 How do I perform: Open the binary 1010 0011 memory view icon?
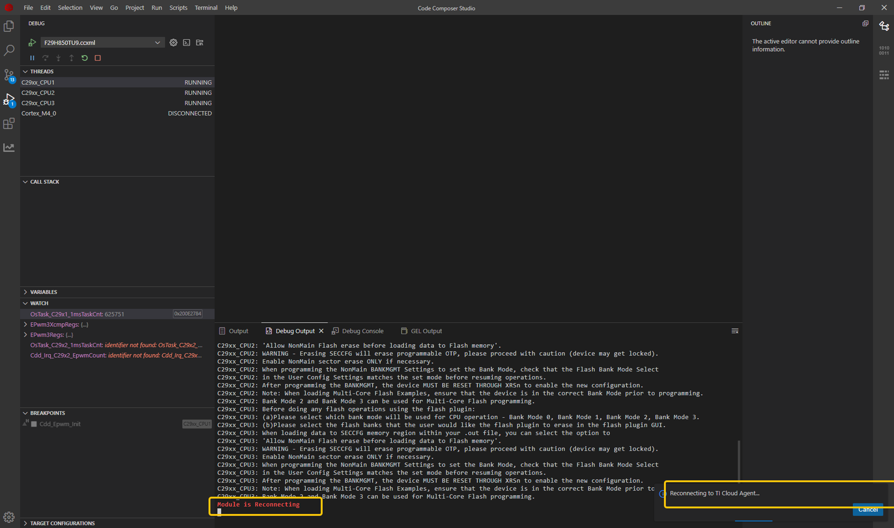click(x=884, y=50)
